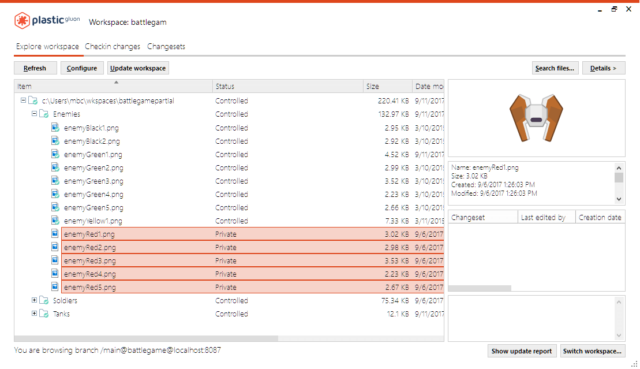Click Update workspace button
Screen dimensions: 640x369
[x=138, y=68]
